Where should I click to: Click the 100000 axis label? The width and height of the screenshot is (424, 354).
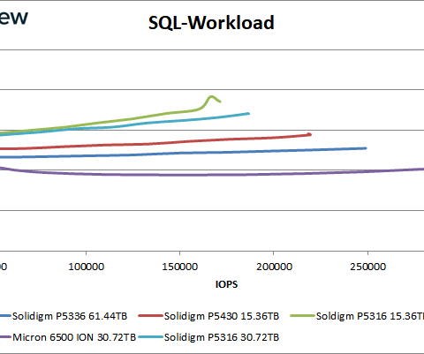86,267
